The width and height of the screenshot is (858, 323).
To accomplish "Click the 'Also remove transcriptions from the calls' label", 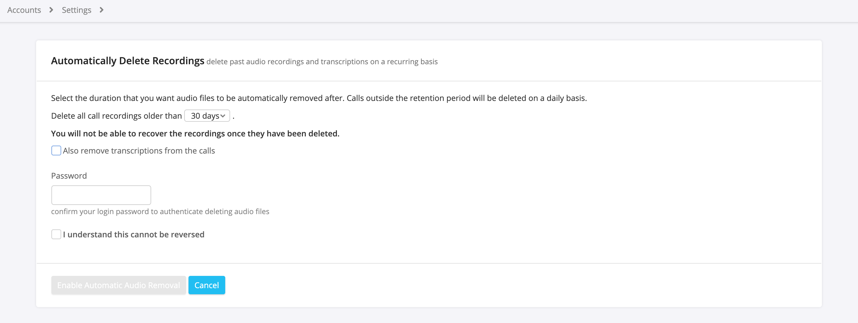I will 139,151.
